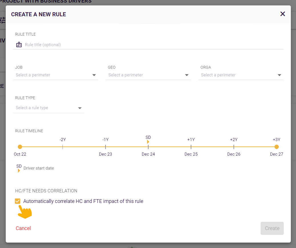Viewport: 296px width, 248px height.
Task: Click the correlate HC and FTE label text
Action: 83,201
